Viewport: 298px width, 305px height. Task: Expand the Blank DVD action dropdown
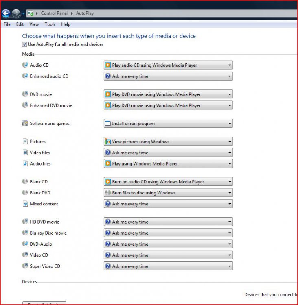[168, 193]
